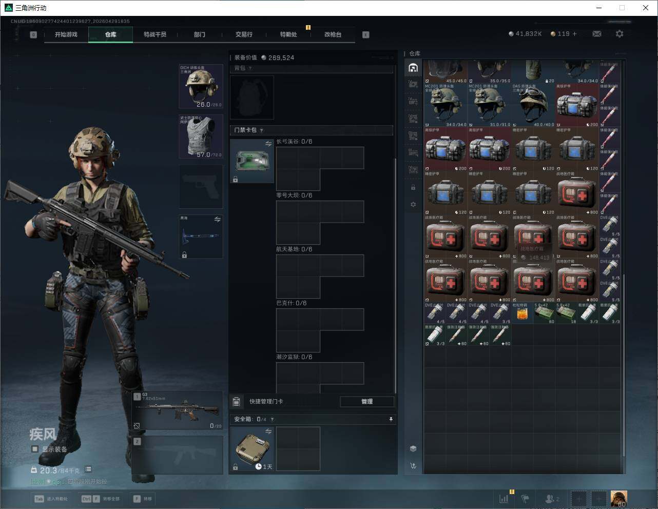Click the swap icon on the melee weapon slot

(x=217, y=220)
